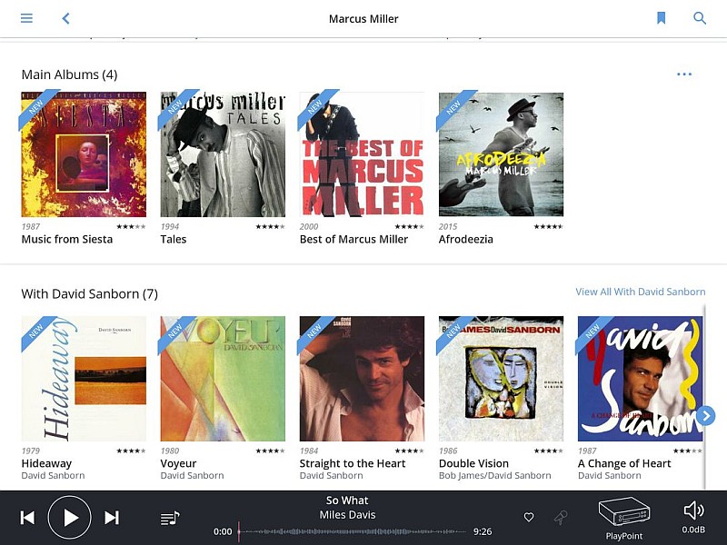Viewport: 727px width, 545px height.
Task: Open the Double Vision album cover
Action: tap(502, 379)
